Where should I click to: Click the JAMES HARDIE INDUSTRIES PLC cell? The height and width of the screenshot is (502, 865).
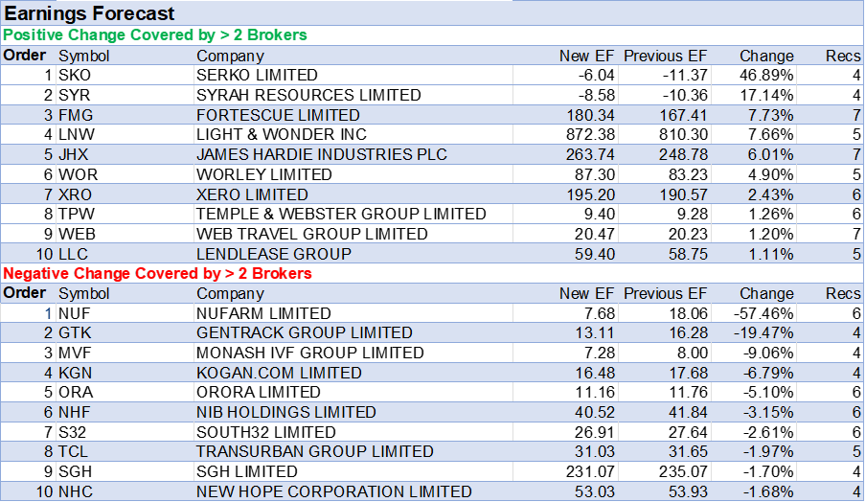(321, 155)
